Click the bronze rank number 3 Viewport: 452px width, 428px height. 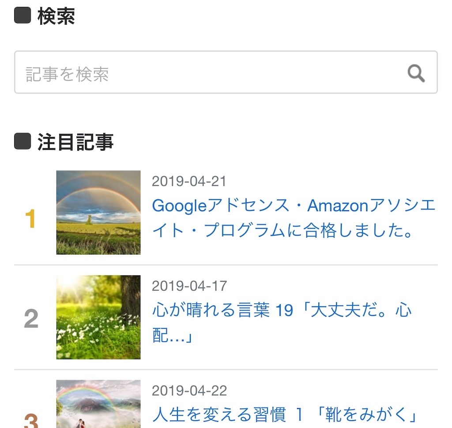pyautogui.click(x=31, y=419)
